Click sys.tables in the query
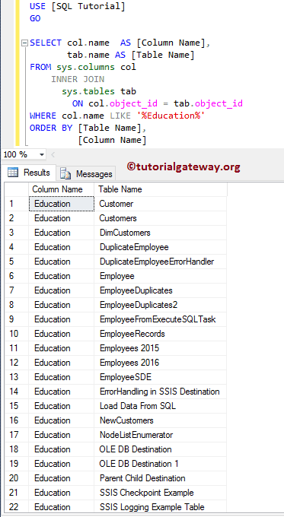This screenshot has width=284, height=517. [x=88, y=91]
